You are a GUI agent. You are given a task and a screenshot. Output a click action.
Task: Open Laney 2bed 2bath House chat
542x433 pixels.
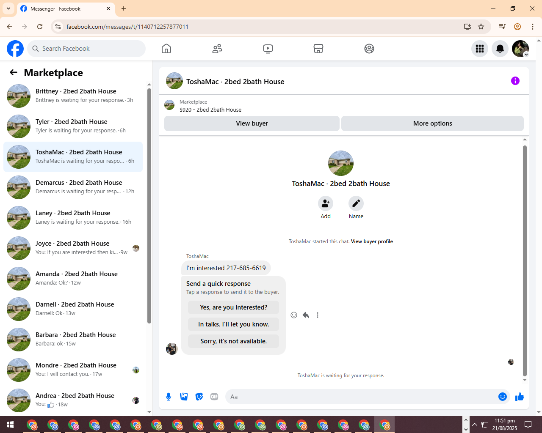click(73, 218)
